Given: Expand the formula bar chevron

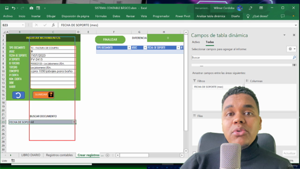Looking at the screenshot, I should coord(296,25).
